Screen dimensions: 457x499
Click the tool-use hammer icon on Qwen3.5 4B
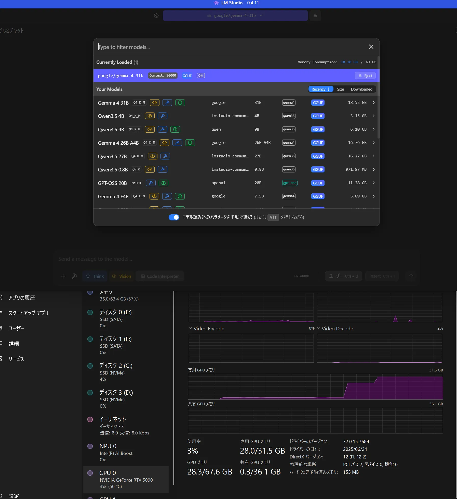click(162, 116)
